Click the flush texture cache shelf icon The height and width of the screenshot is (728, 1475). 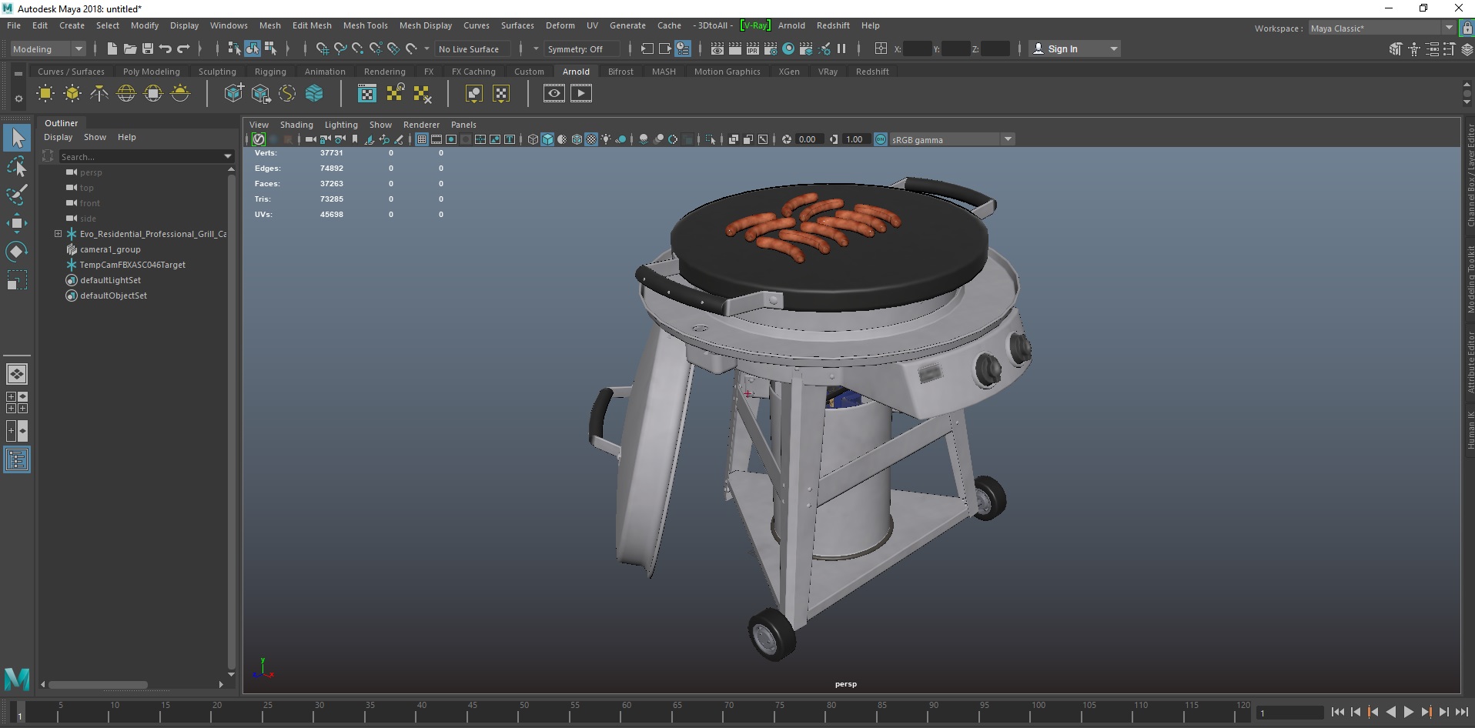point(422,94)
